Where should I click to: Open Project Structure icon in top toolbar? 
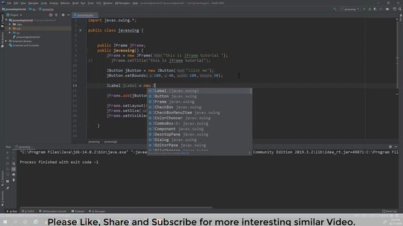tap(395, 9)
